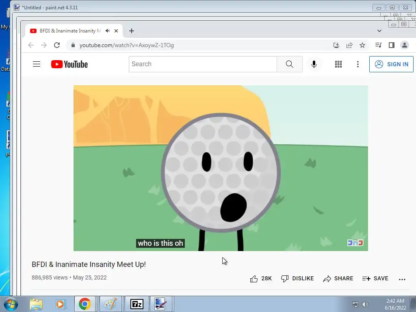The width and height of the screenshot is (416, 312).
Task: Open Windows Media Player from taskbar
Action: [61, 304]
